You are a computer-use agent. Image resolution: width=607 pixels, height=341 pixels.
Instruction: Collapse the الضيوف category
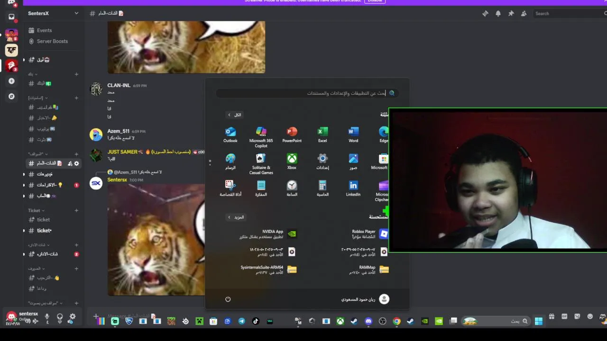[x=35, y=269]
